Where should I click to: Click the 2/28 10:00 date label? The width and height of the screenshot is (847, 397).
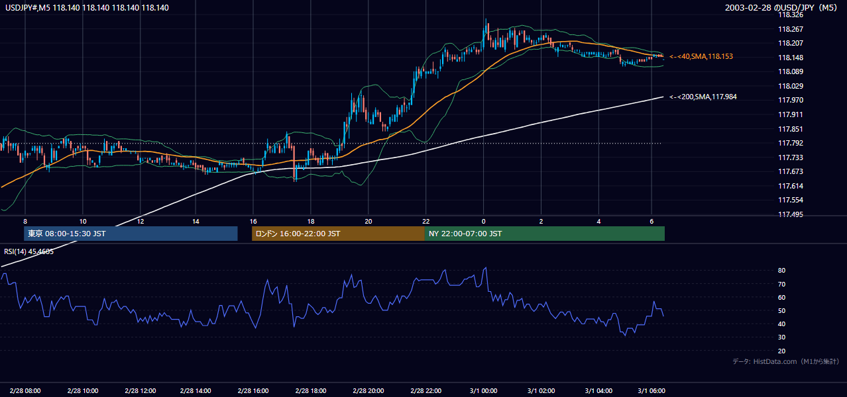click(82, 391)
